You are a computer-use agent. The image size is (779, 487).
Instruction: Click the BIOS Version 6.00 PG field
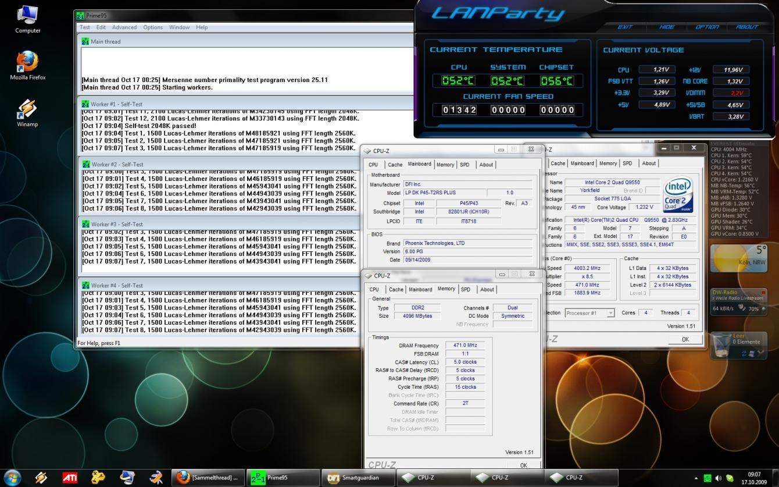click(x=467, y=251)
